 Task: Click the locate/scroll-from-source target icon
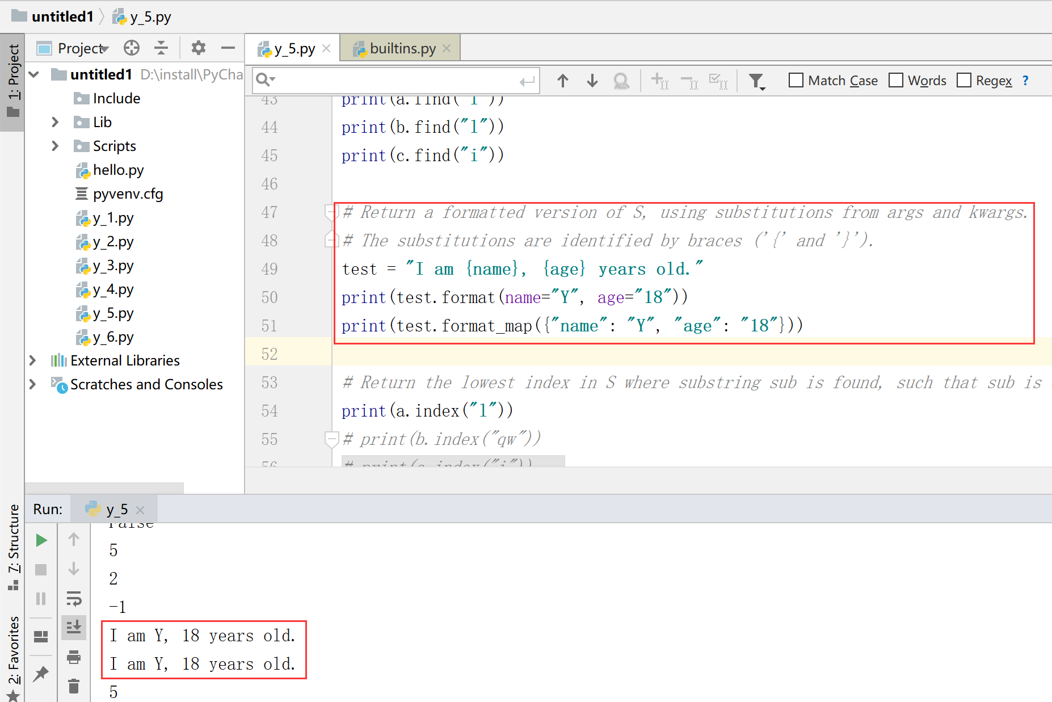pos(132,48)
